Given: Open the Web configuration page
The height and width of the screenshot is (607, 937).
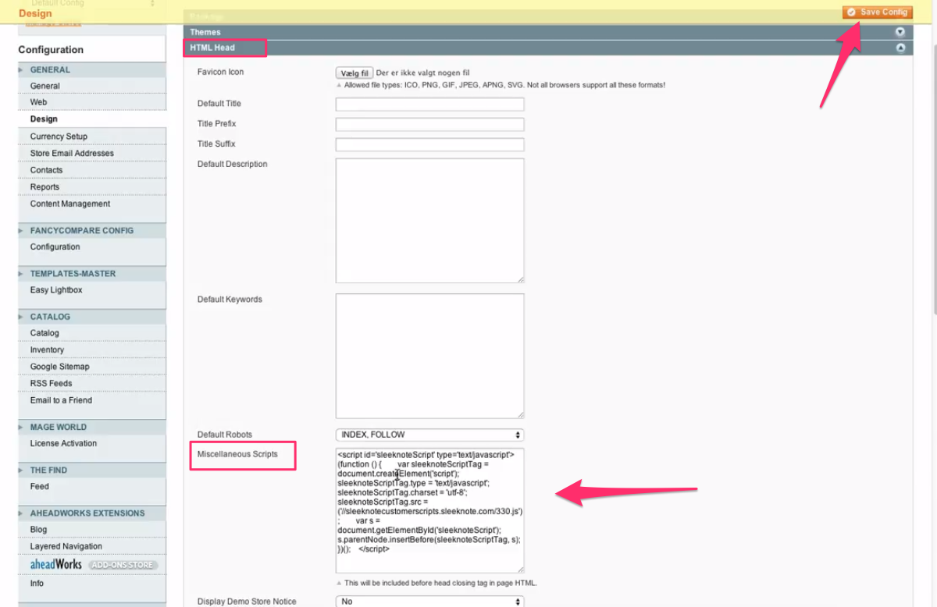Looking at the screenshot, I should pyautogui.click(x=39, y=102).
